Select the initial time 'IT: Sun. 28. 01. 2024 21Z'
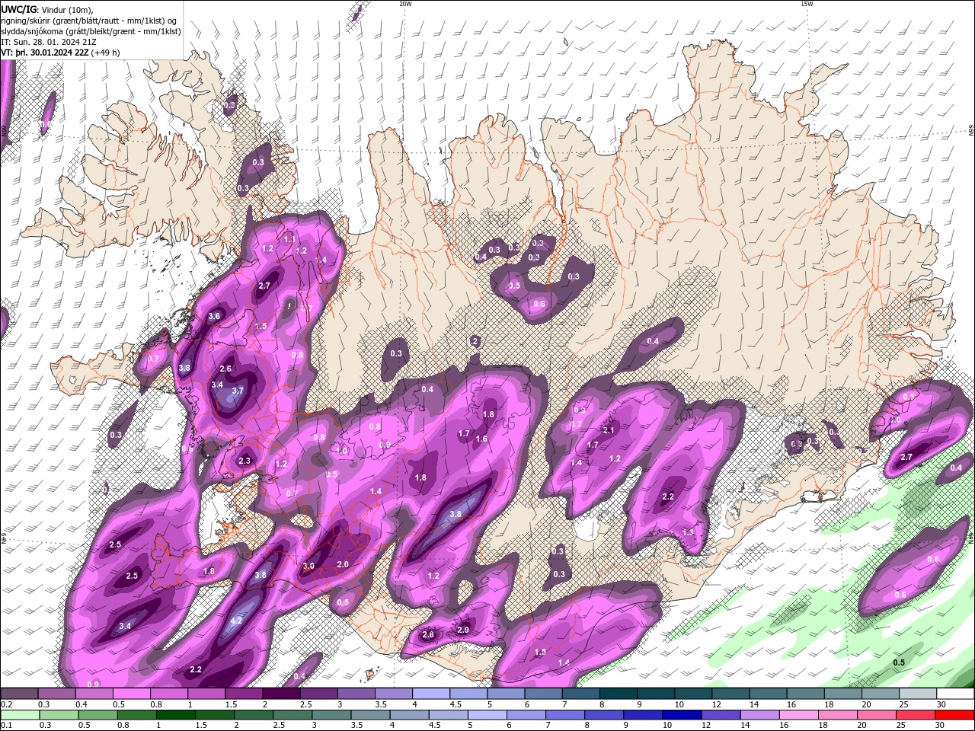The height and width of the screenshot is (731, 975). pyautogui.click(x=49, y=42)
